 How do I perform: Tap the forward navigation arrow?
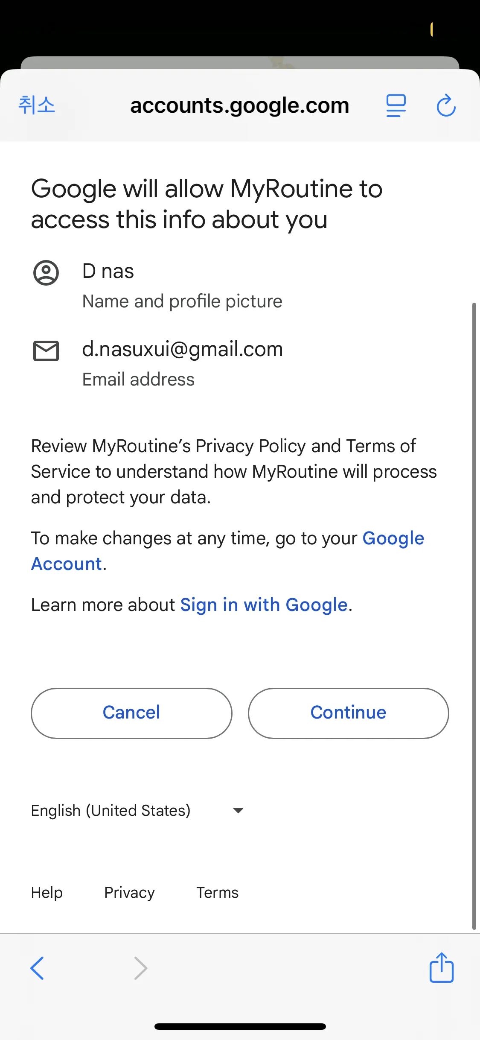tap(140, 968)
